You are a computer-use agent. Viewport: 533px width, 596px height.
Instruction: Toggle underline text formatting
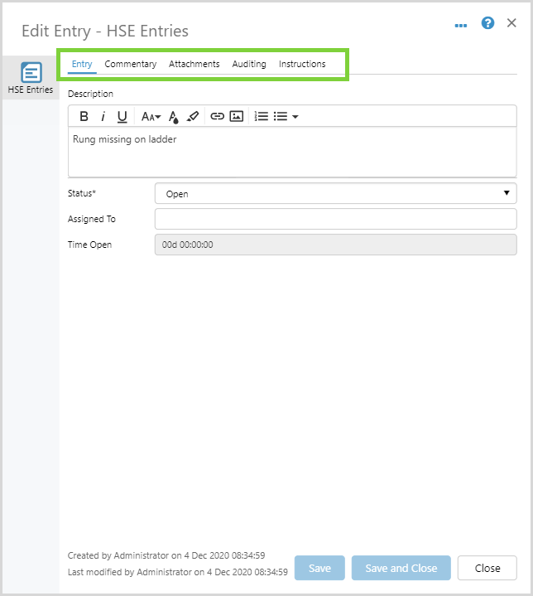click(x=122, y=117)
